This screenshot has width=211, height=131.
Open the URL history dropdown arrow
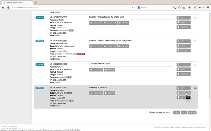[x=132, y=8]
